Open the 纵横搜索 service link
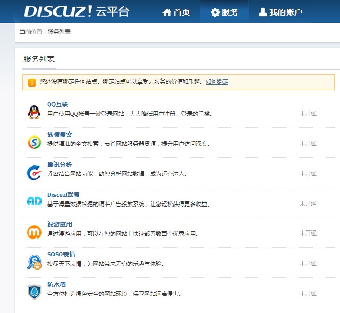The image size is (340, 313). [x=60, y=134]
